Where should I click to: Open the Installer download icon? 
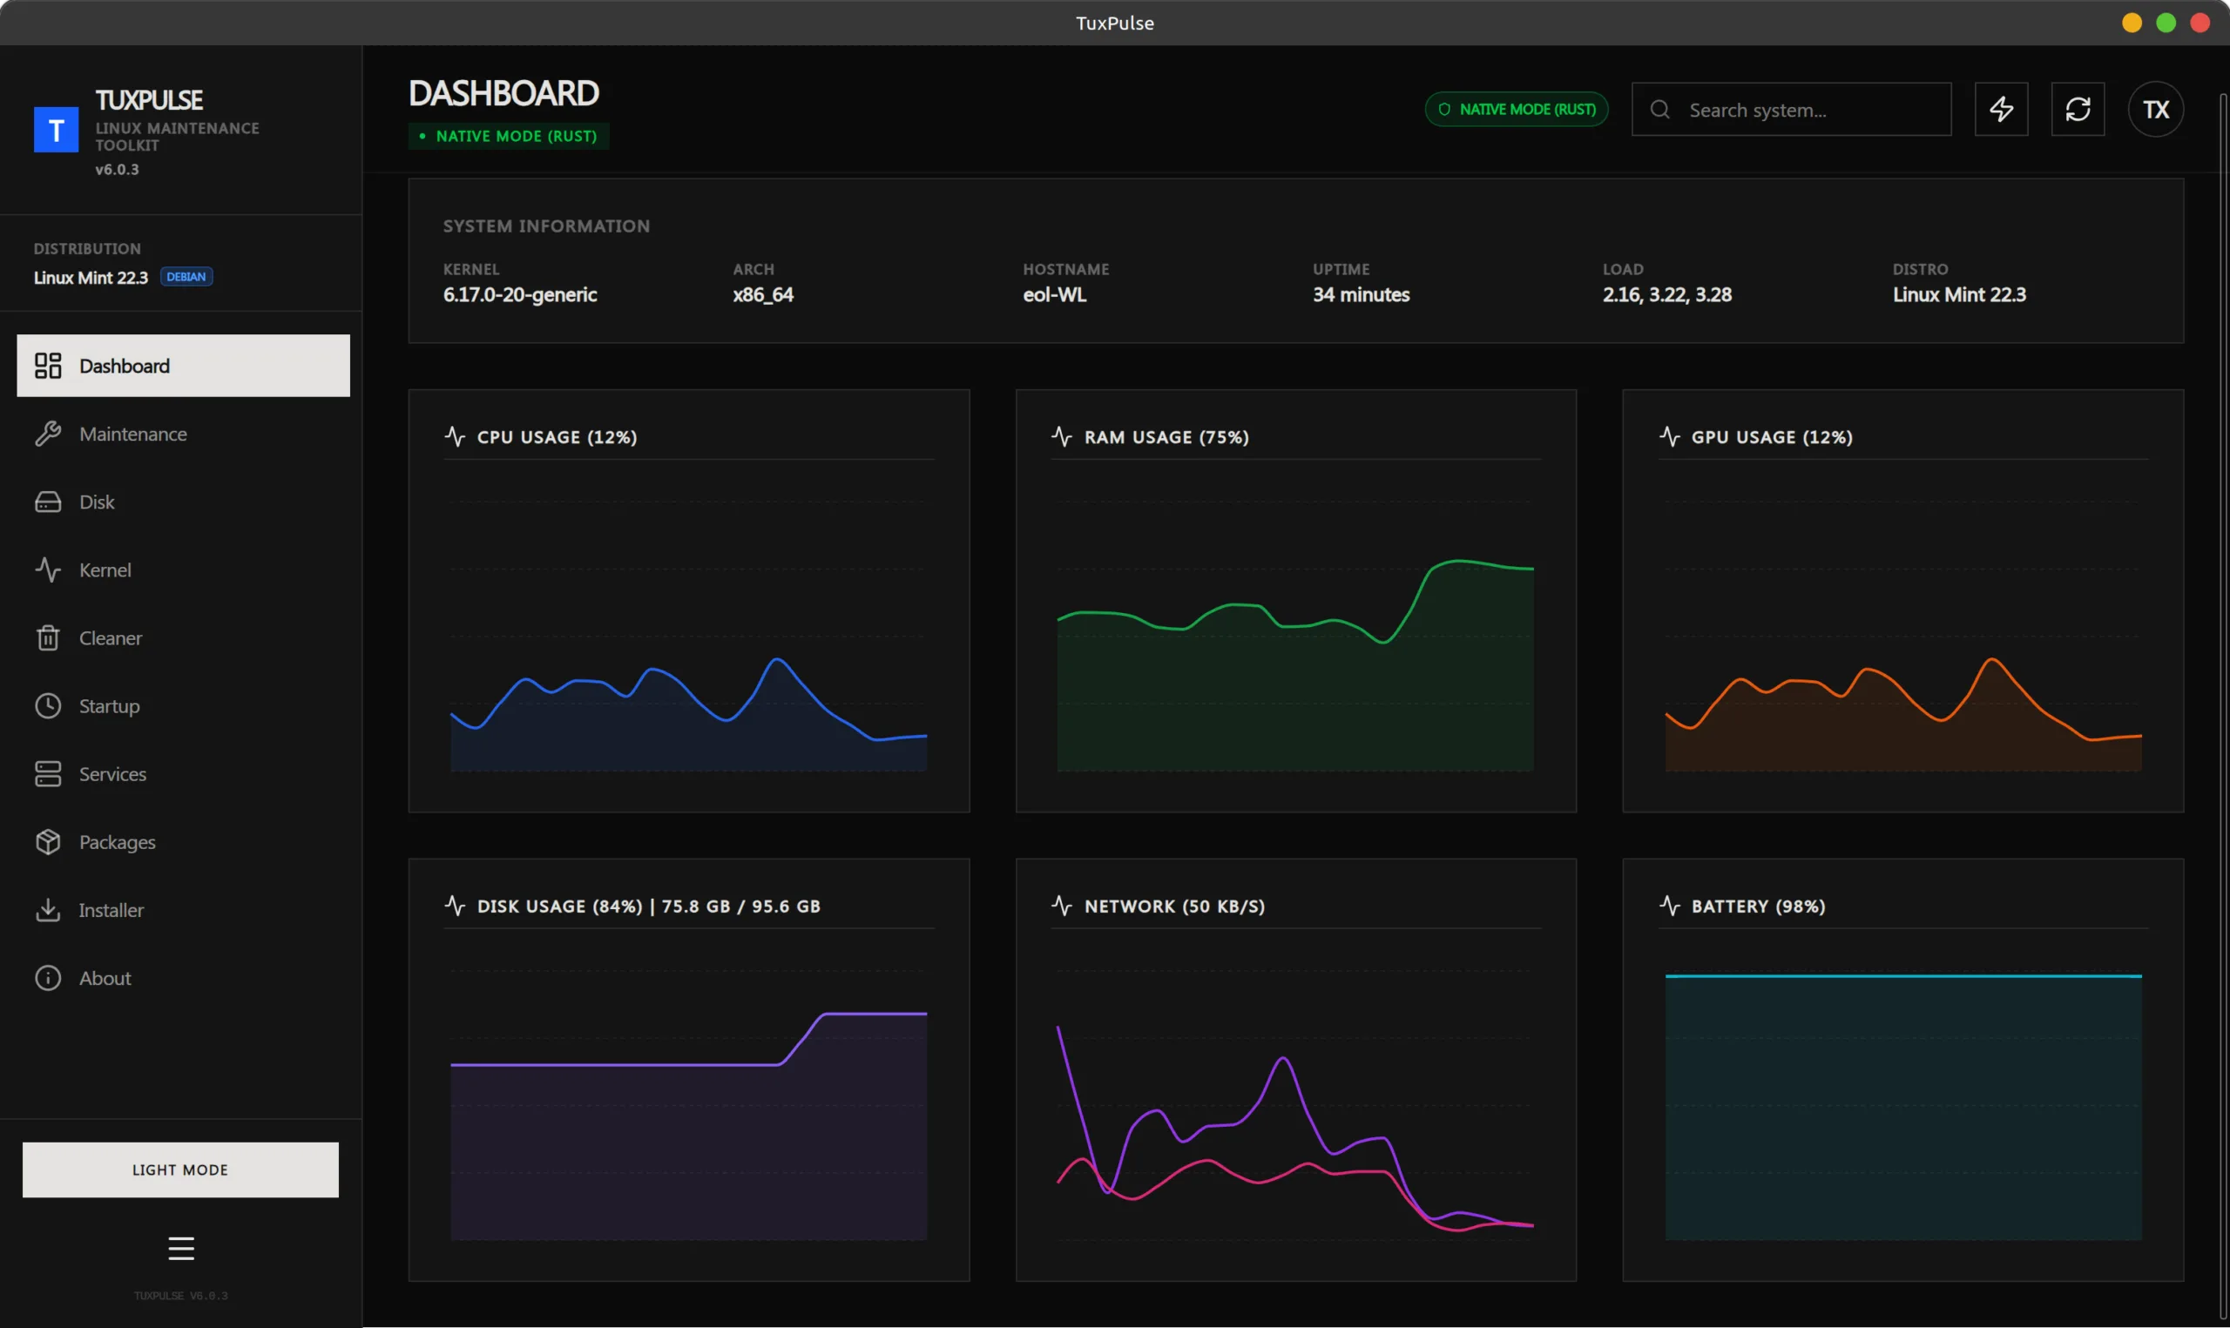point(48,909)
